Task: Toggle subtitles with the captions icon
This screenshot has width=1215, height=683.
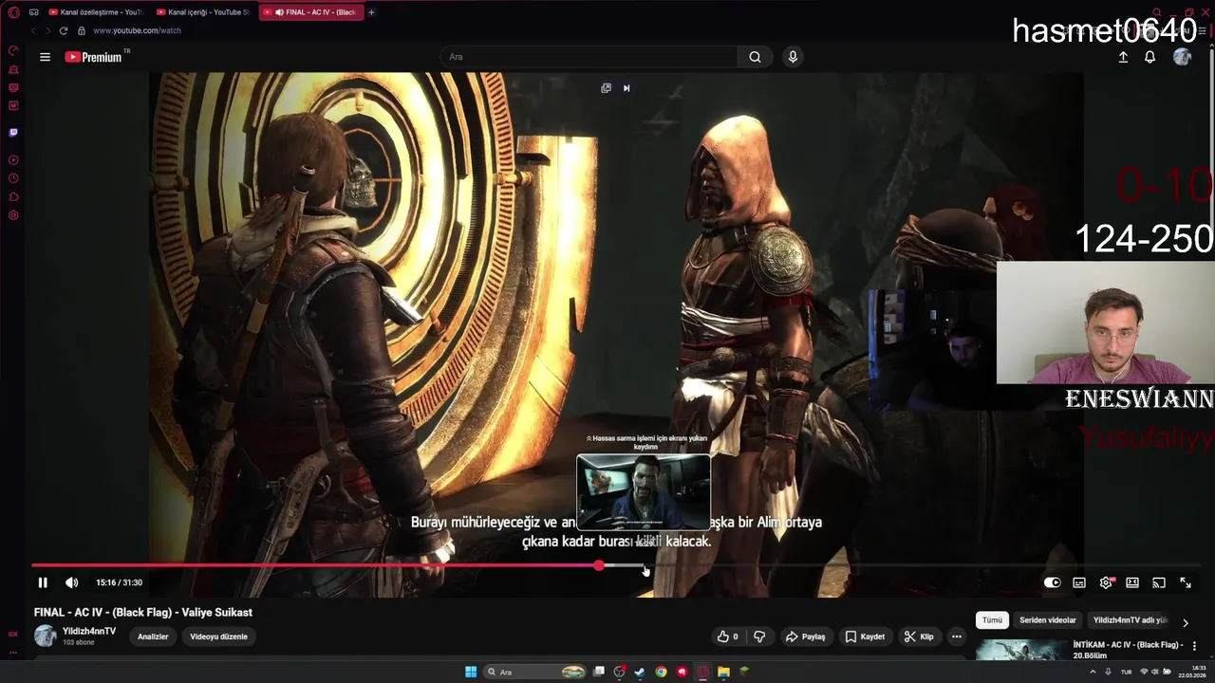Action: 1079,582
